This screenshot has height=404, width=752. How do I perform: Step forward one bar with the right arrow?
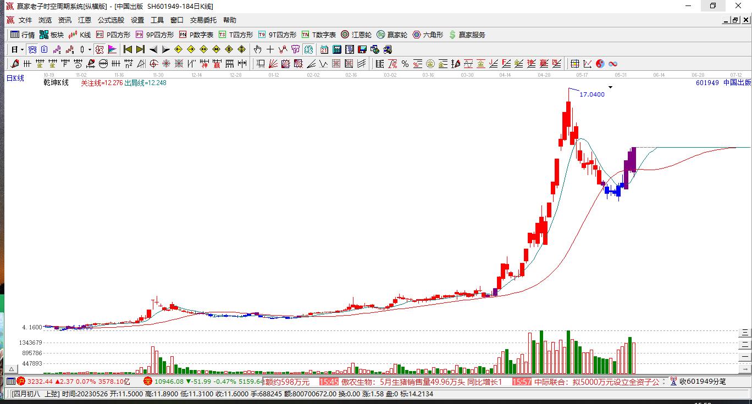point(165,49)
